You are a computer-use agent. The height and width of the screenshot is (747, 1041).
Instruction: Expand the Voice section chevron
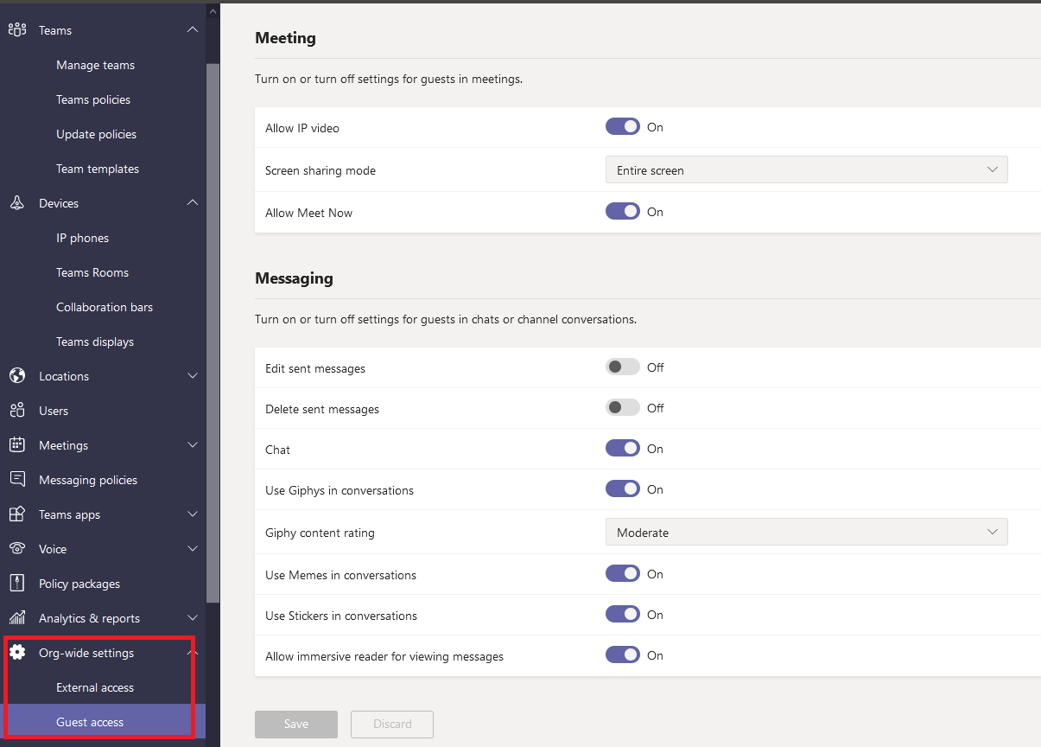193,549
